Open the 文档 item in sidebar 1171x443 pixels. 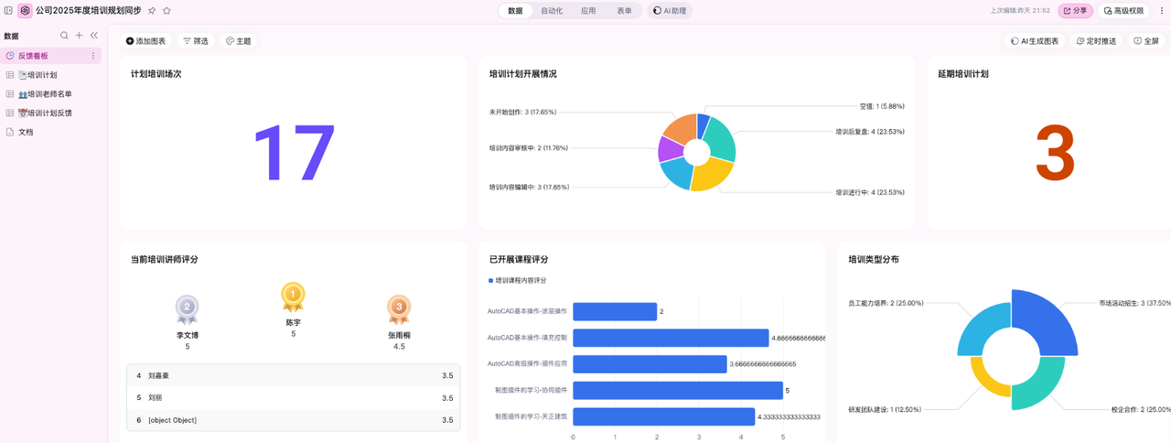tap(26, 132)
